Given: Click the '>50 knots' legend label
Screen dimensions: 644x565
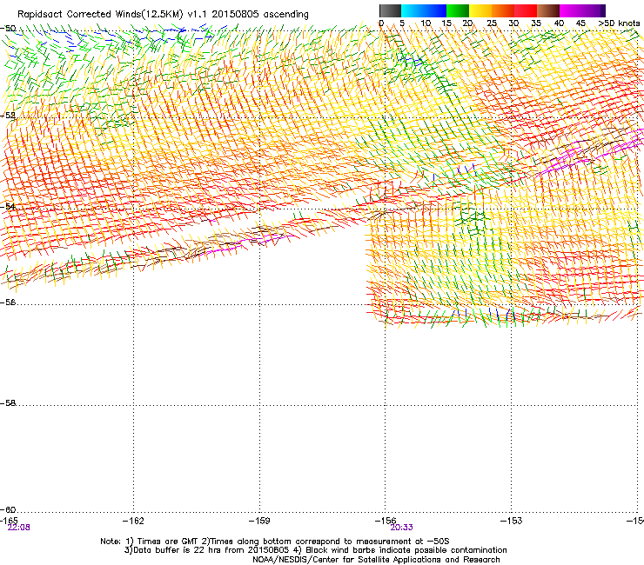Looking at the screenshot, I should (619, 23).
